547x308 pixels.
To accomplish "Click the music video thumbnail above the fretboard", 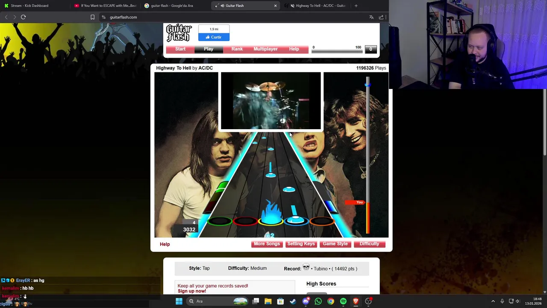I will 271,101.
